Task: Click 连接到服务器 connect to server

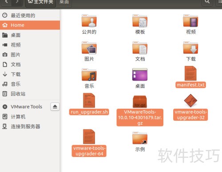Action: click(x=30, y=126)
